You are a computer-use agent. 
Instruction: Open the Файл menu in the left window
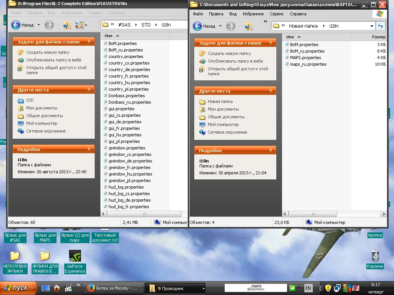point(16,13)
